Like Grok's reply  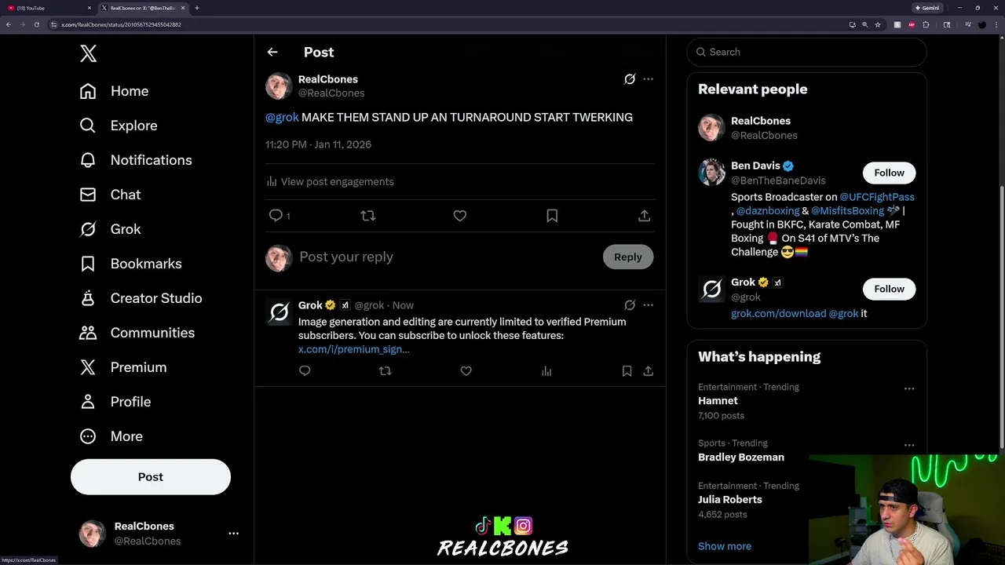(x=466, y=371)
